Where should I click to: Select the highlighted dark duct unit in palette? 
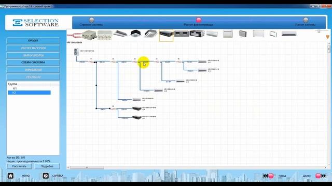[x=166, y=35]
